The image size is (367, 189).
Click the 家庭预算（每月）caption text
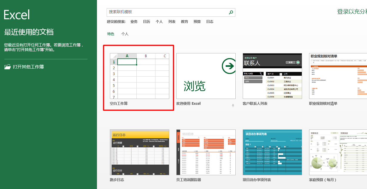[x=323, y=180]
